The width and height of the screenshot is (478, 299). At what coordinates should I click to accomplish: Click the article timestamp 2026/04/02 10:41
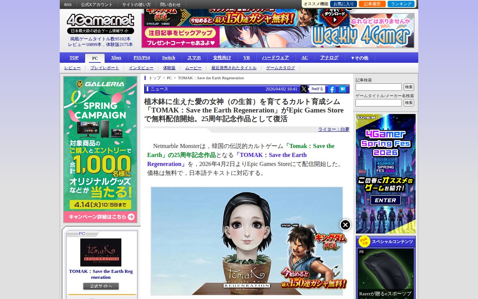click(281, 89)
